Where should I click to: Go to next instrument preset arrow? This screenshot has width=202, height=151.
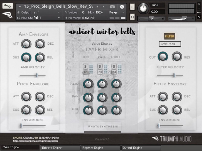(103, 7)
